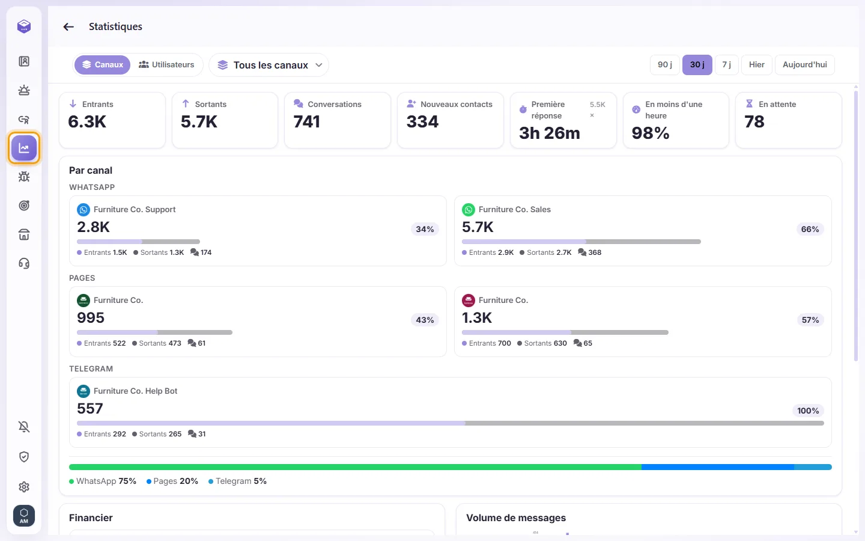Image resolution: width=865 pixels, height=541 pixels.
Task: Open the Nouveaux contacts 334 stat card
Action: pyautogui.click(x=451, y=120)
